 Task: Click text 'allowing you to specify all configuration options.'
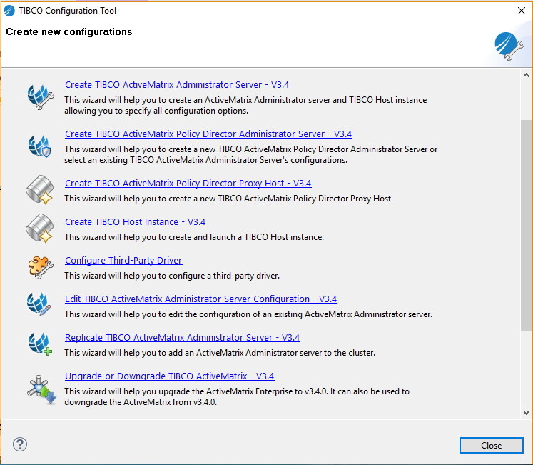156,111
